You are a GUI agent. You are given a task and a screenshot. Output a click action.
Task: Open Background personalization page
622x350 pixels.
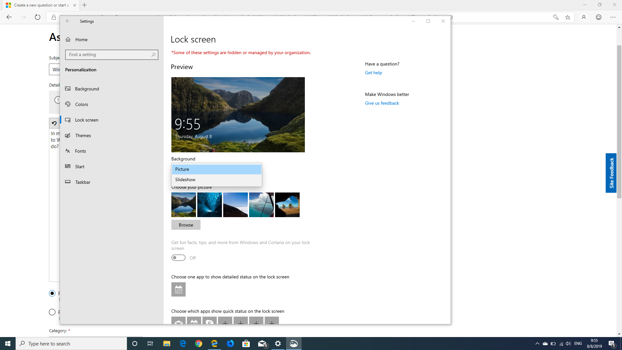pos(112,89)
